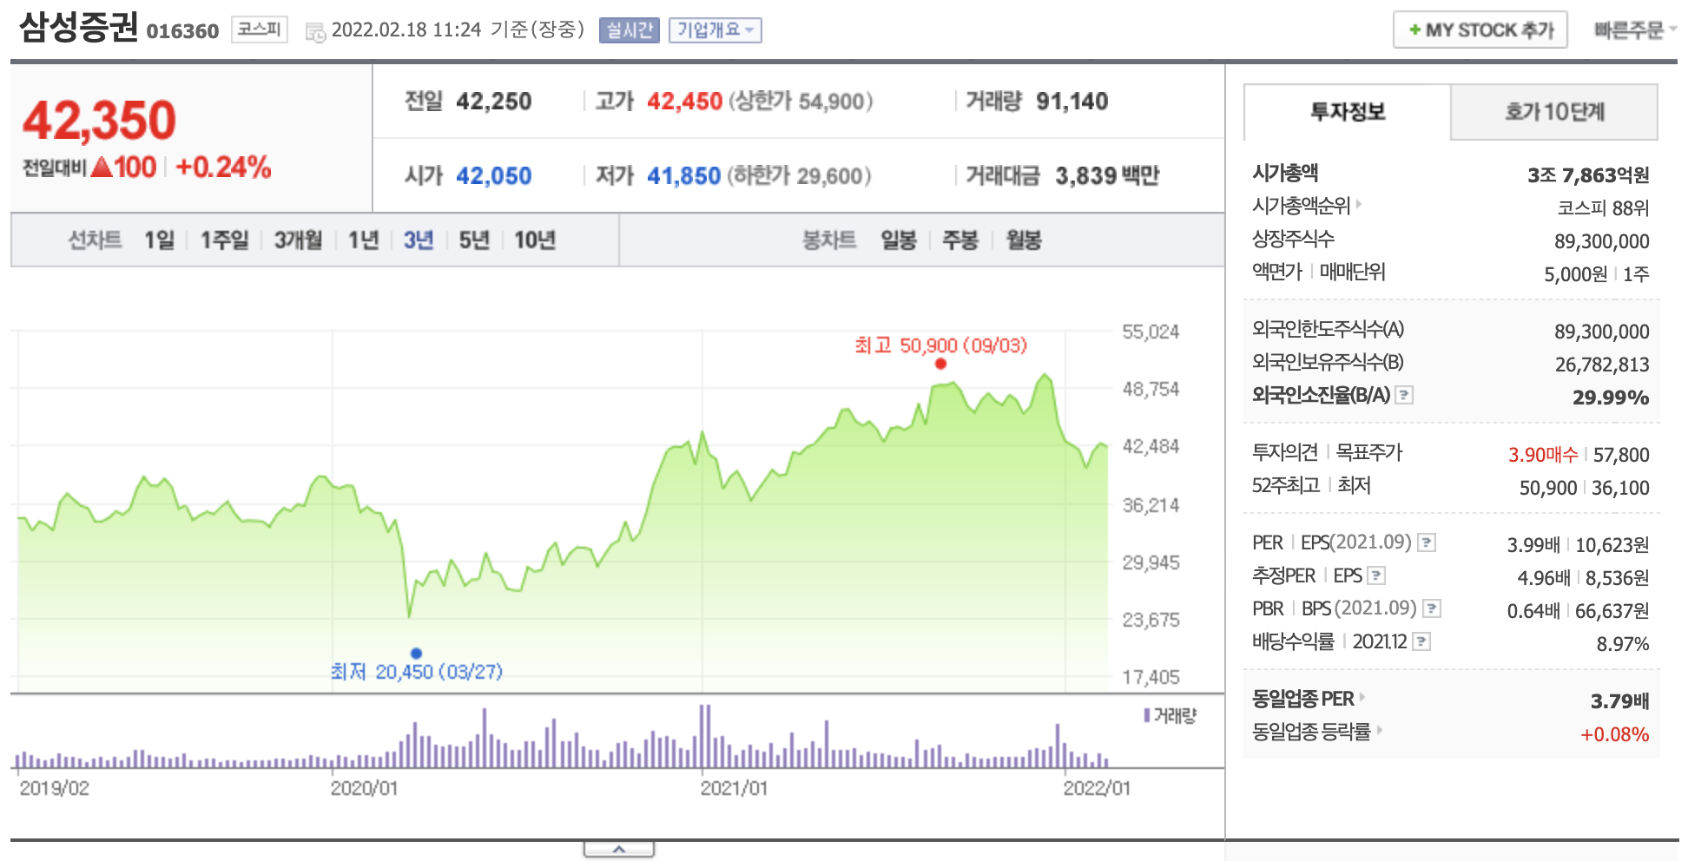1688x861 pixels.
Task: Click the 시가총액순위 link
Action: [1301, 206]
